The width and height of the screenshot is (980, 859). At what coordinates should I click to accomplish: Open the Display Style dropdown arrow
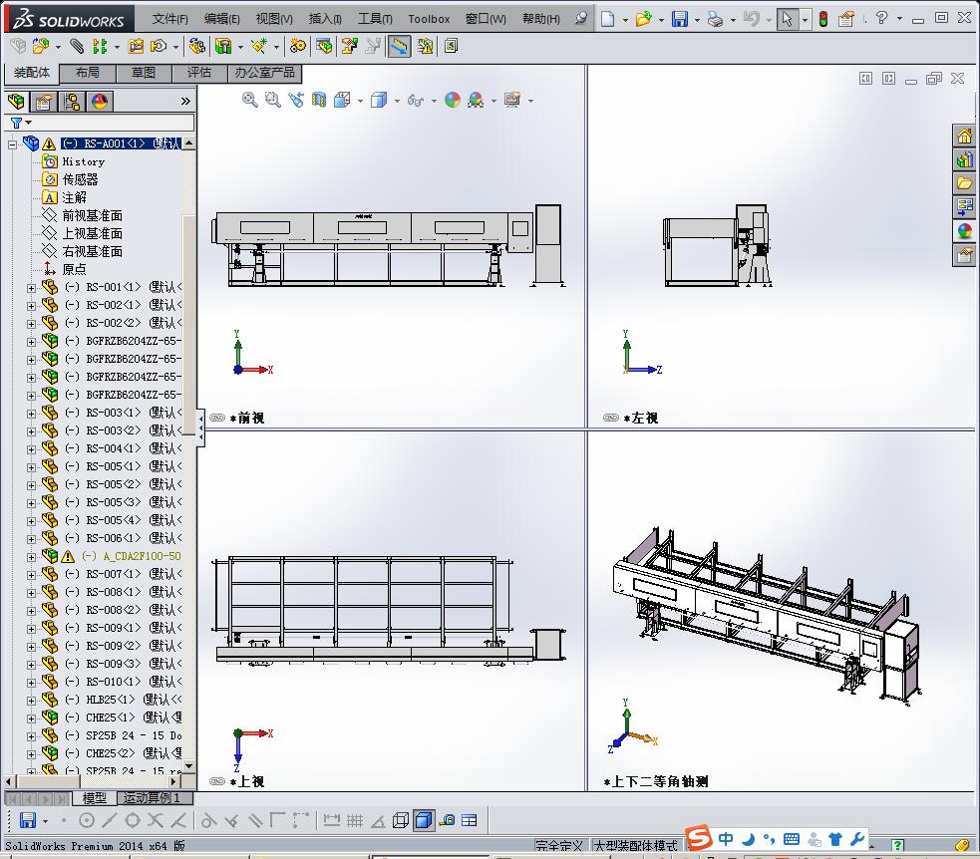pos(397,101)
